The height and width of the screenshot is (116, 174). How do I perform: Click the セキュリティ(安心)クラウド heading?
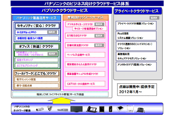point(37,26)
